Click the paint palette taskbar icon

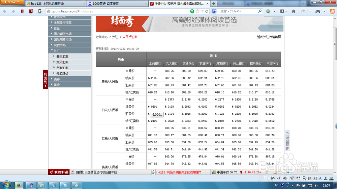coord(76,185)
